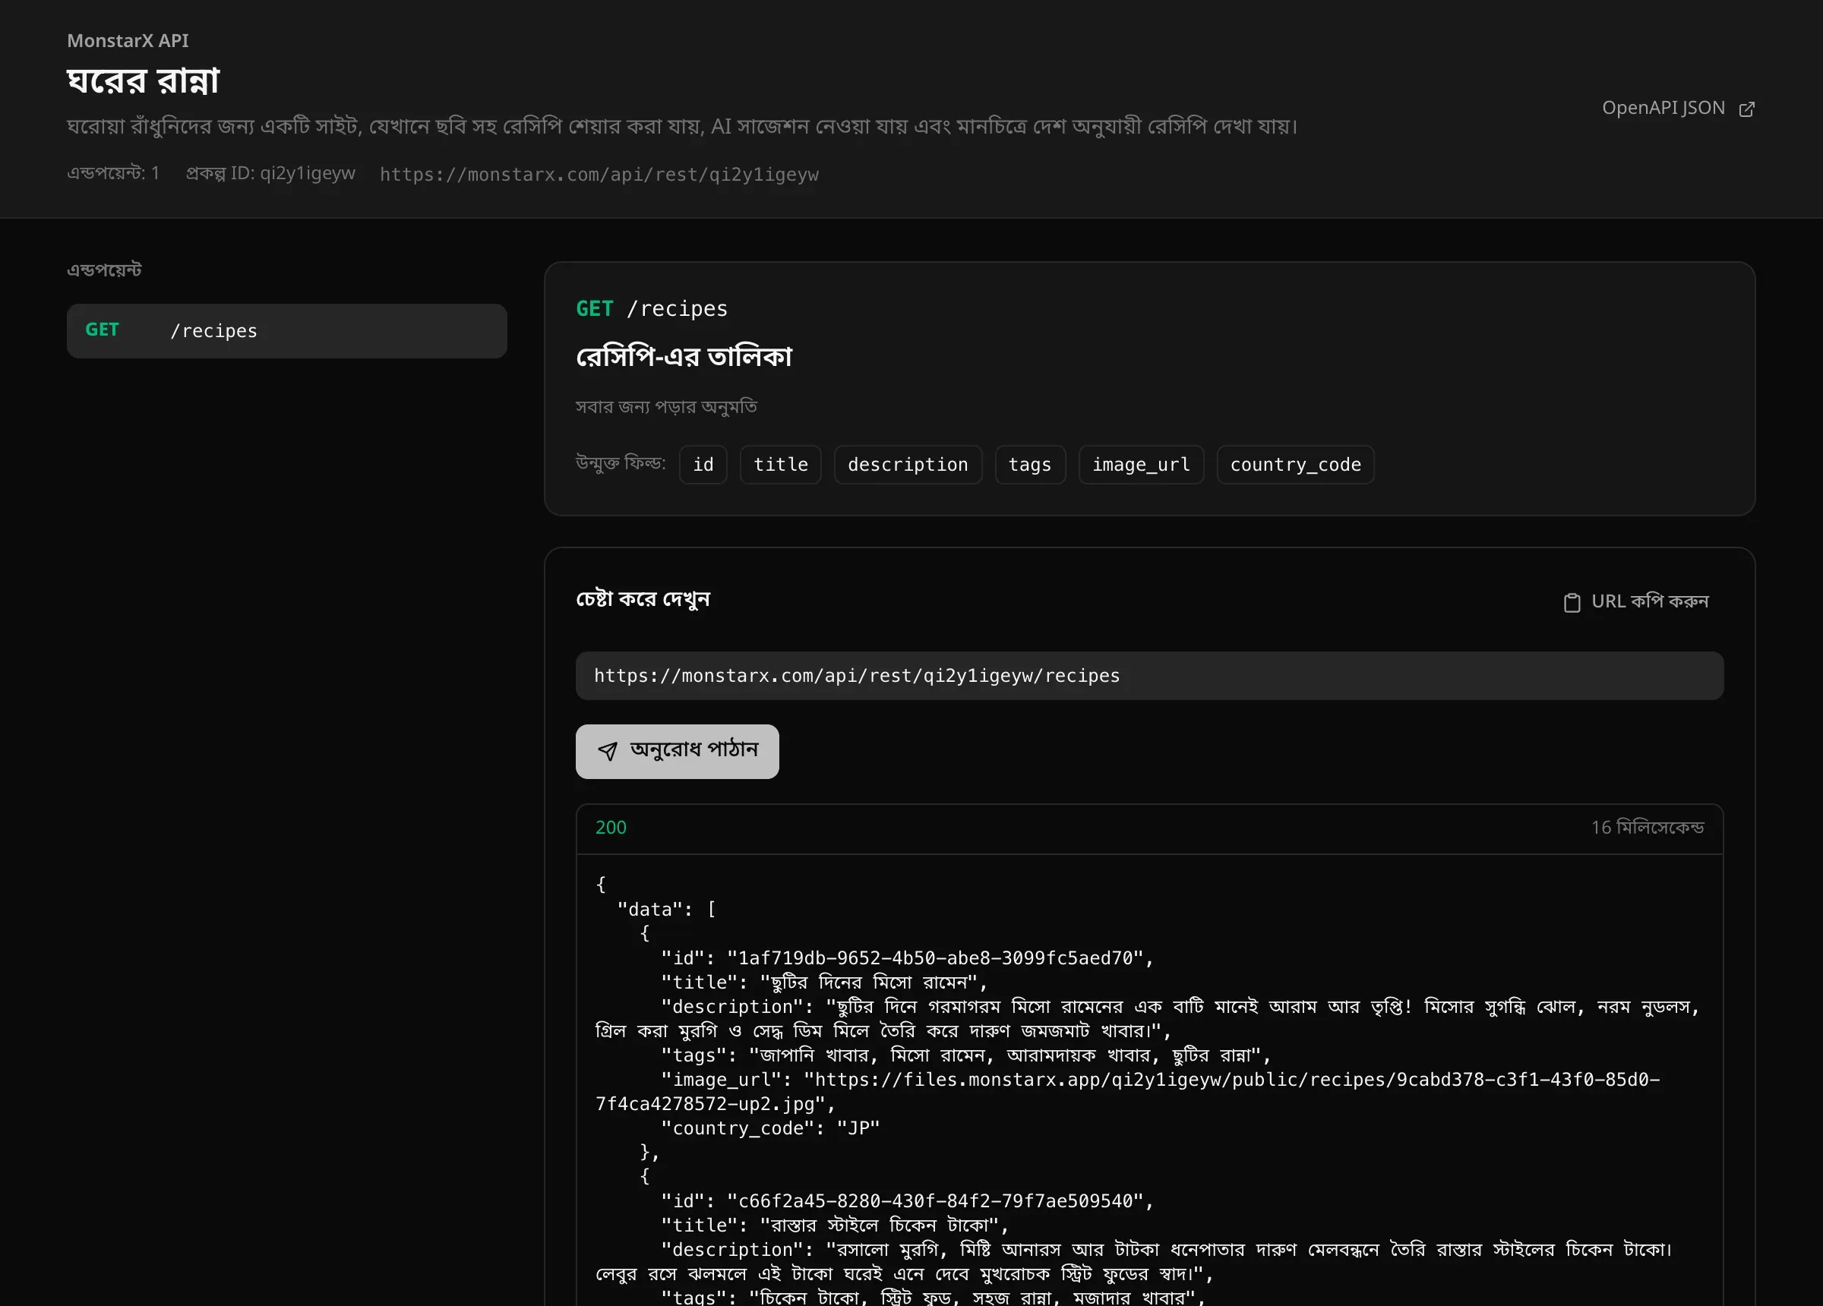1823x1306 pixels.
Task: Click the title line ছুটির দিনের মিসো রামেন
Action: 824,982
